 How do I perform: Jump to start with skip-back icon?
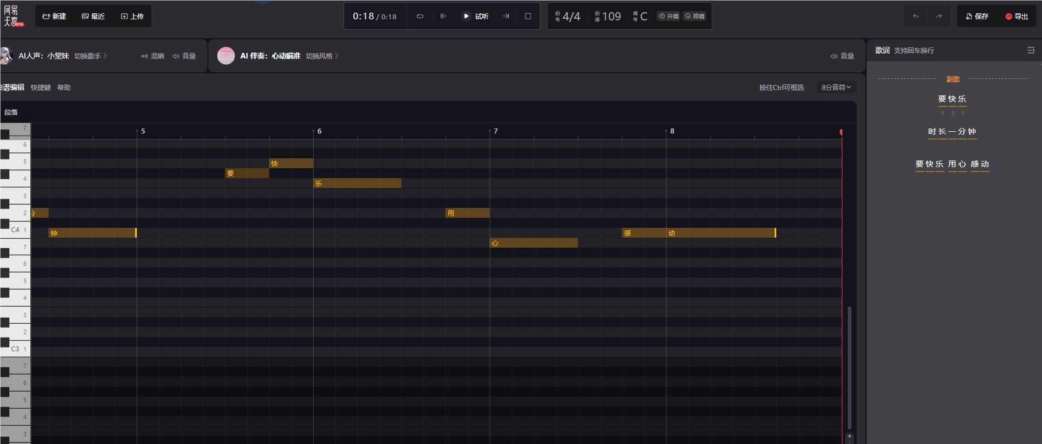[x=443, y=17]
